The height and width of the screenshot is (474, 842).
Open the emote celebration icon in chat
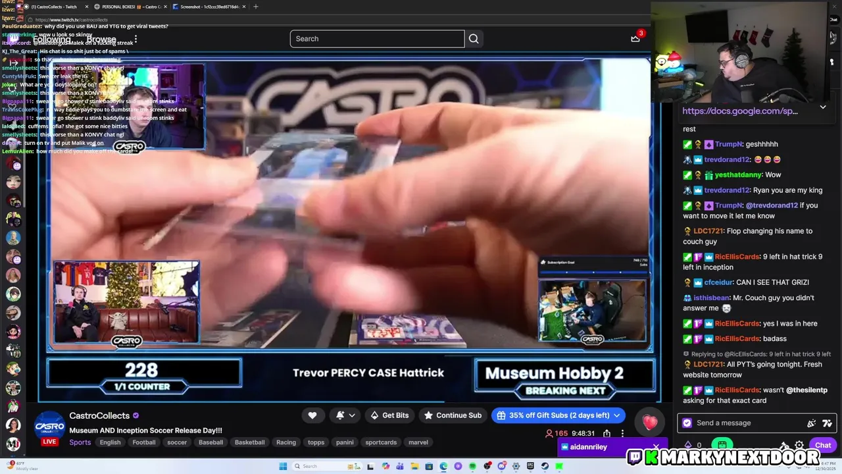coord(811,423)
